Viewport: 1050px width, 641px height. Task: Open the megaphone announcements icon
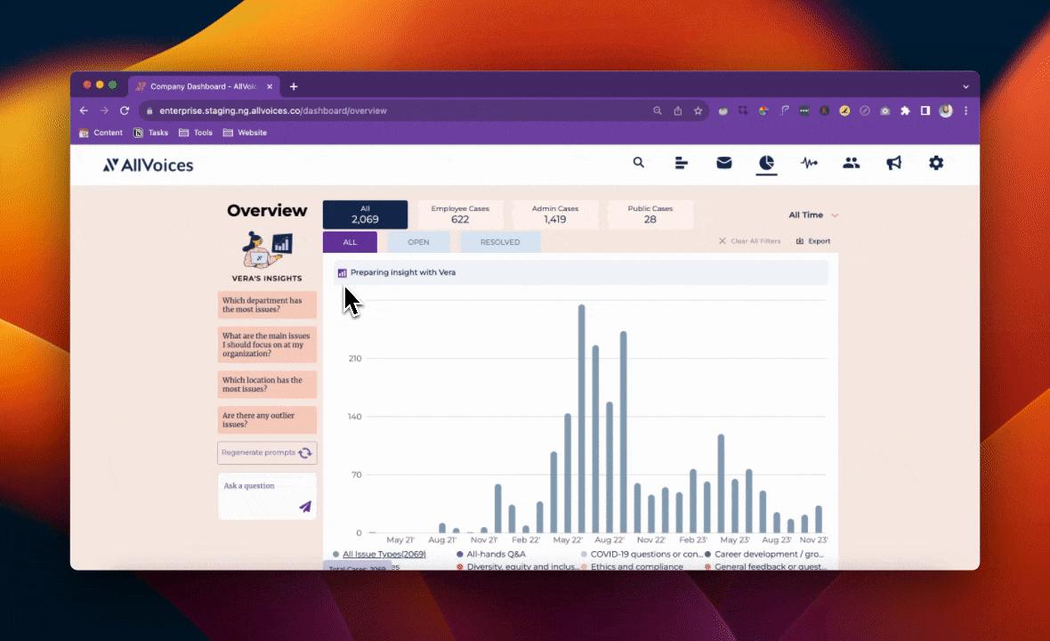pyautogui.click(x=894, y=163)
